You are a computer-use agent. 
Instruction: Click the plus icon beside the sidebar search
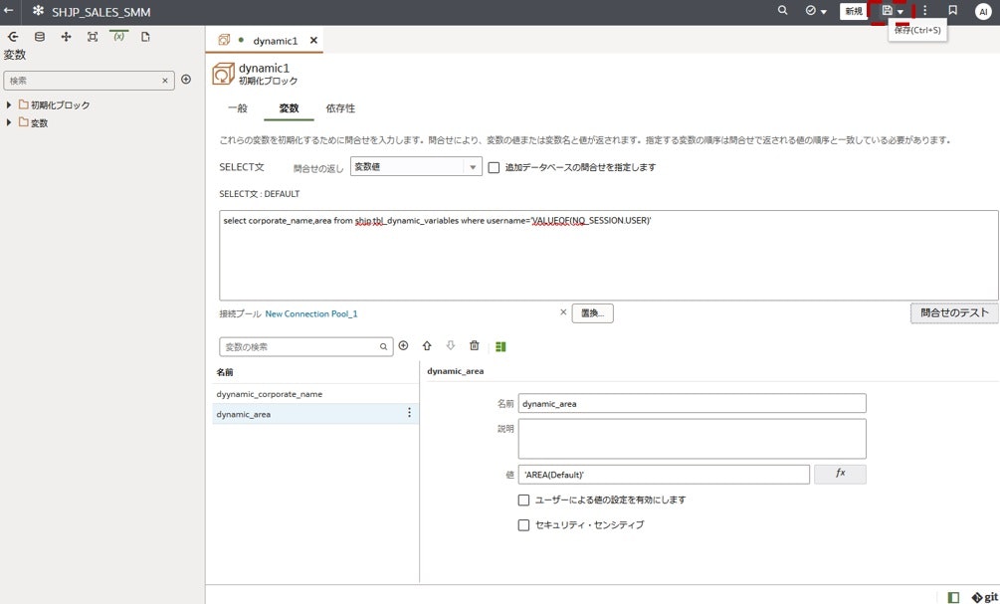[186, 79]
